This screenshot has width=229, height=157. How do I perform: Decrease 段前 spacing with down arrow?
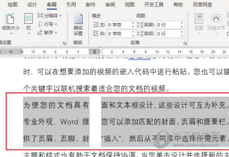[182, 27]
